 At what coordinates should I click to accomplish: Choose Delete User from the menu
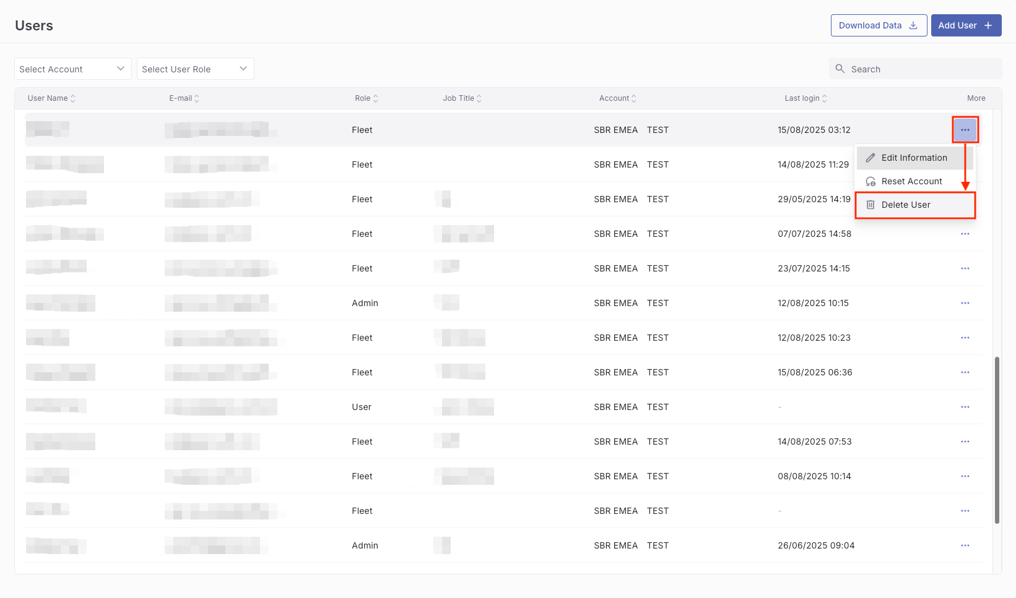[915, 205]
